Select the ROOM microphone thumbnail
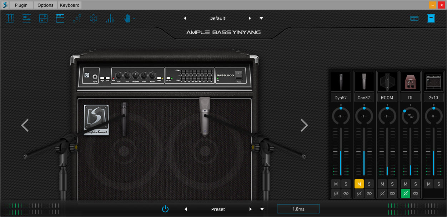 (x=387, y=82)
